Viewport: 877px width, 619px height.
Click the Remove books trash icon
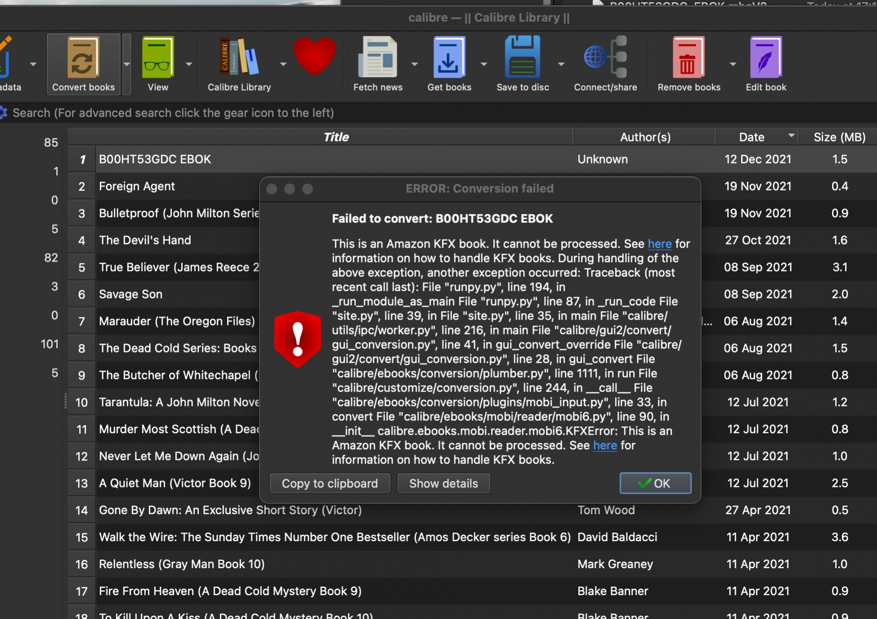coord(688,58)
